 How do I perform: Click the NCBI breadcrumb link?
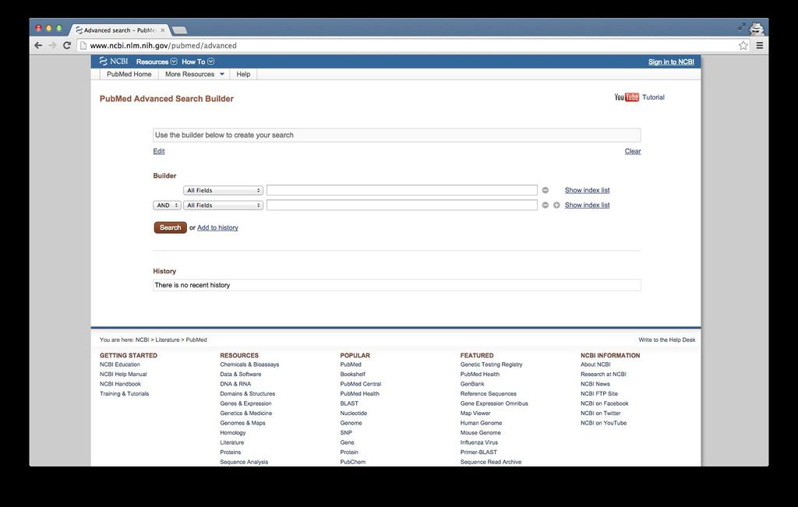coord(142,340)
